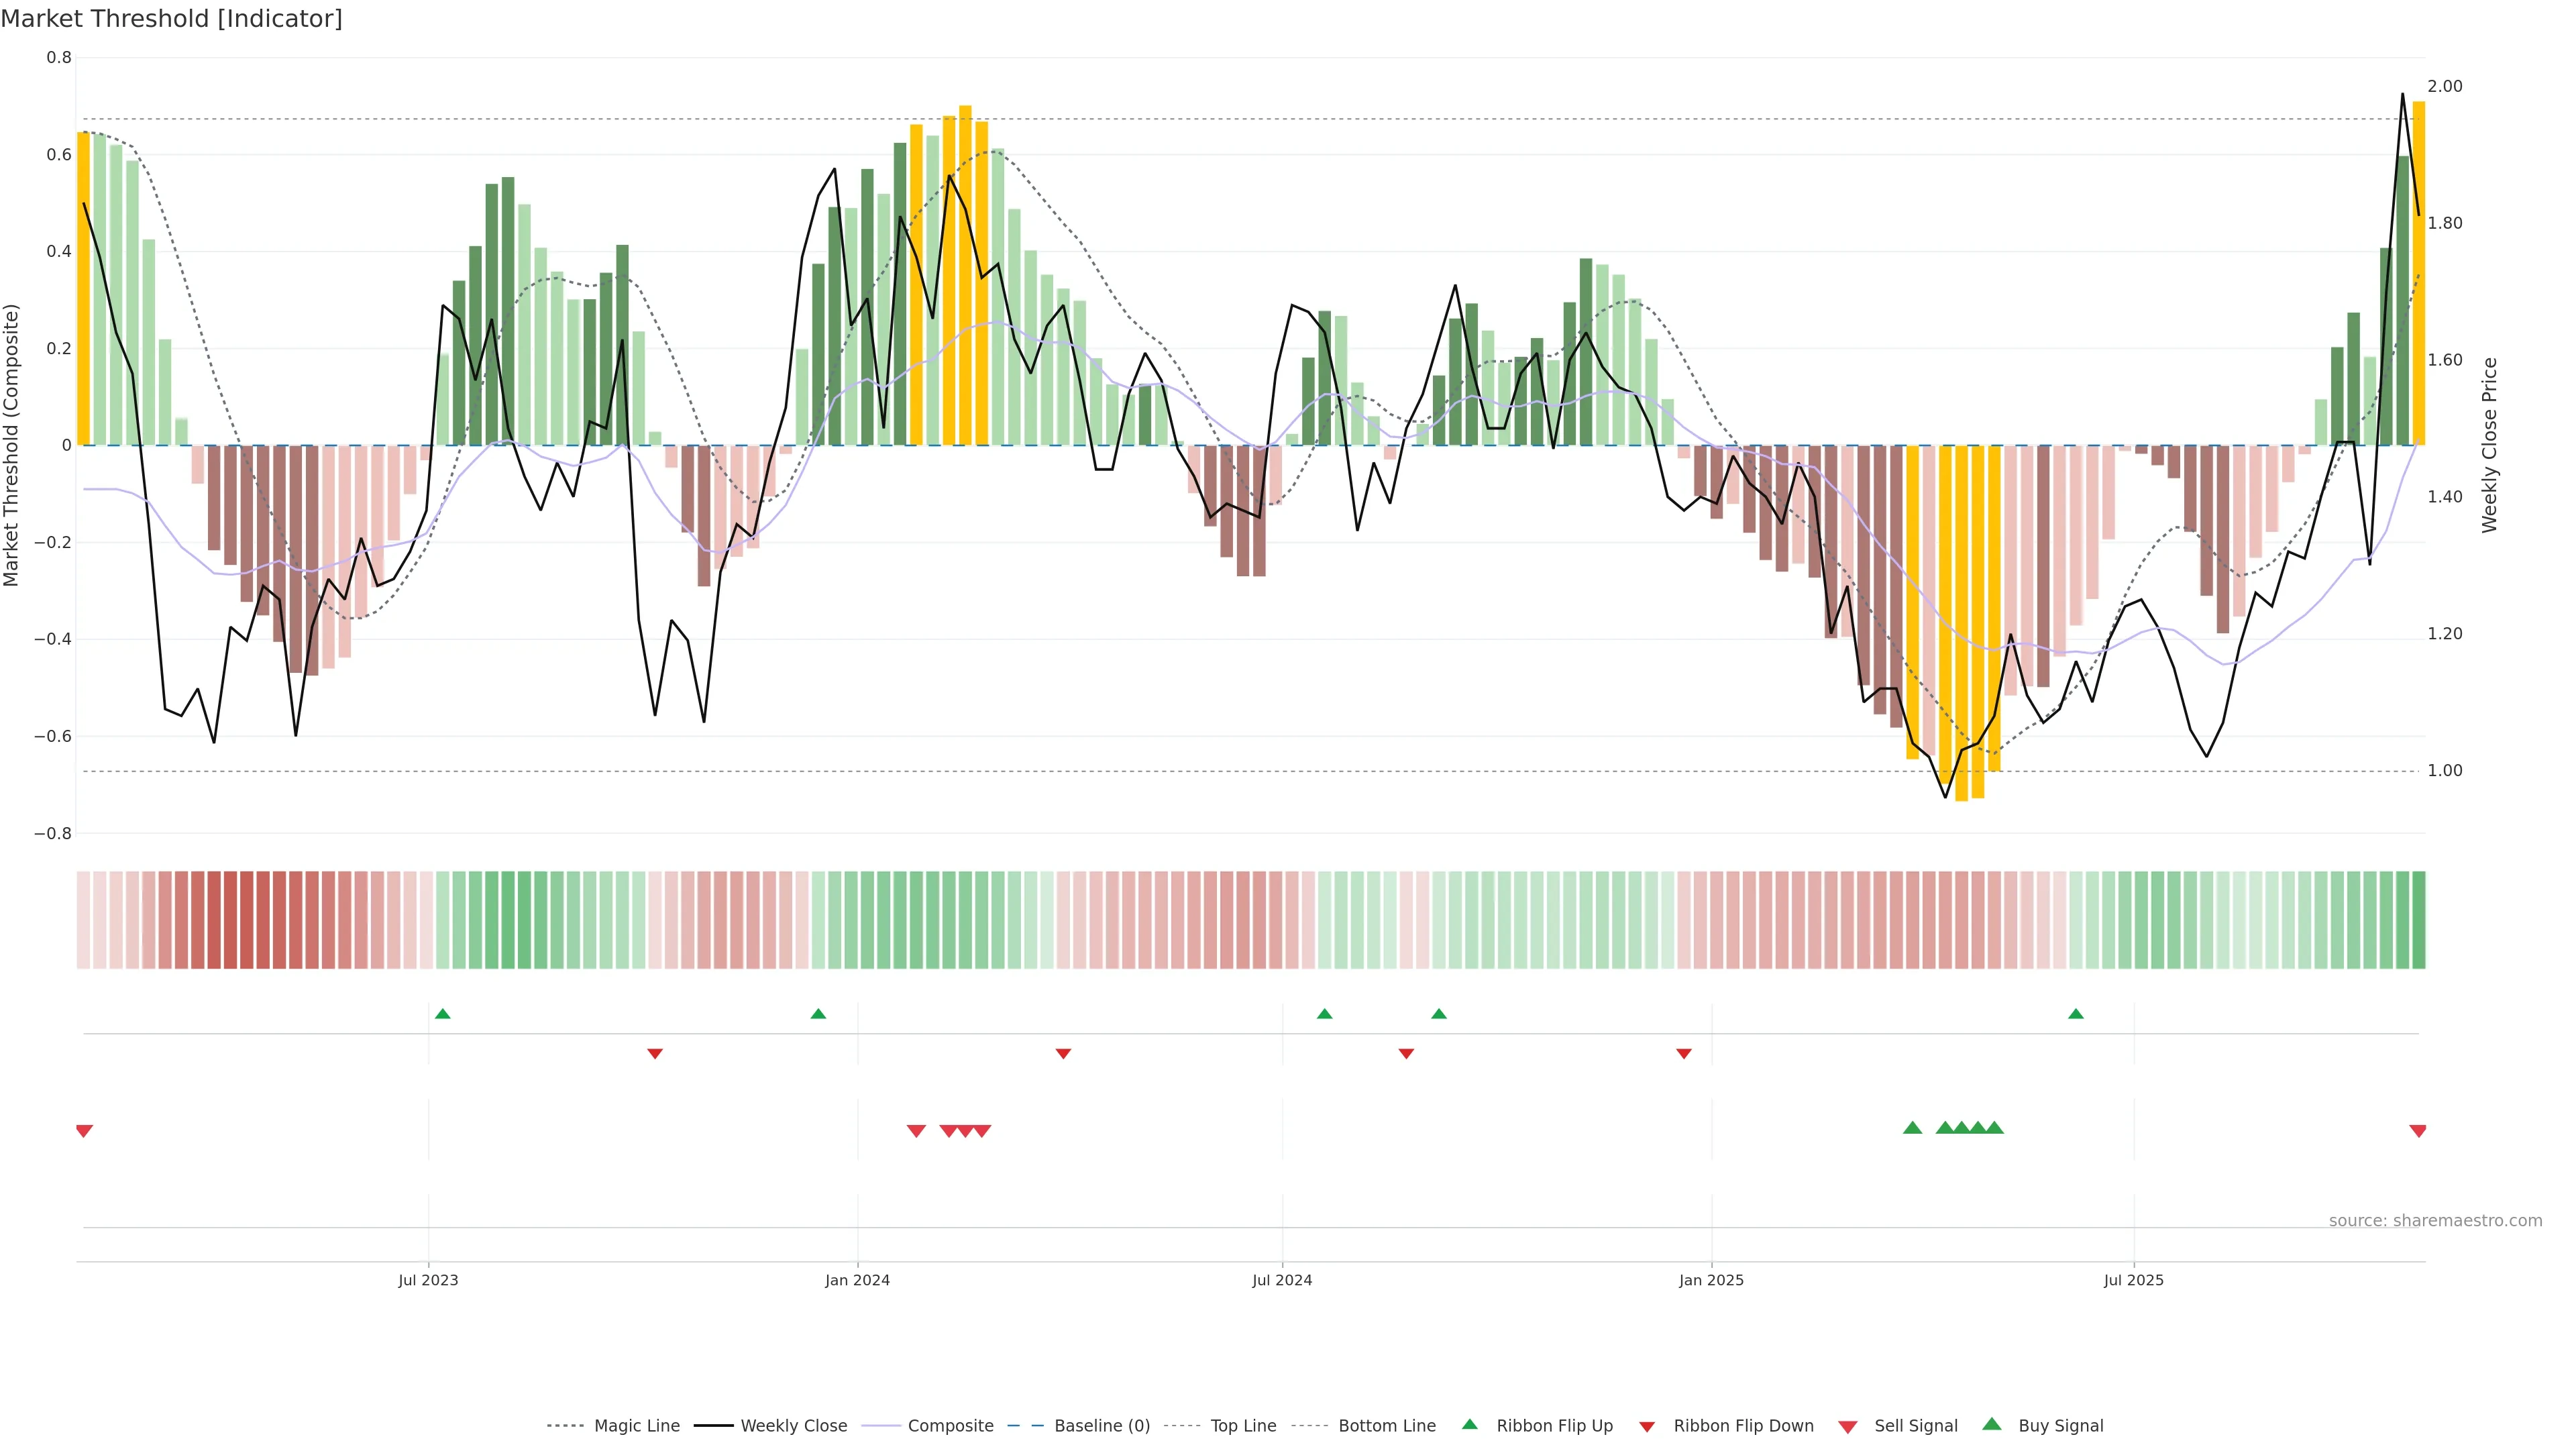Screen dimensions: 2576x1449
Task: Click the Market Threshold [Indicator] title
Action: tap(171, 18)
